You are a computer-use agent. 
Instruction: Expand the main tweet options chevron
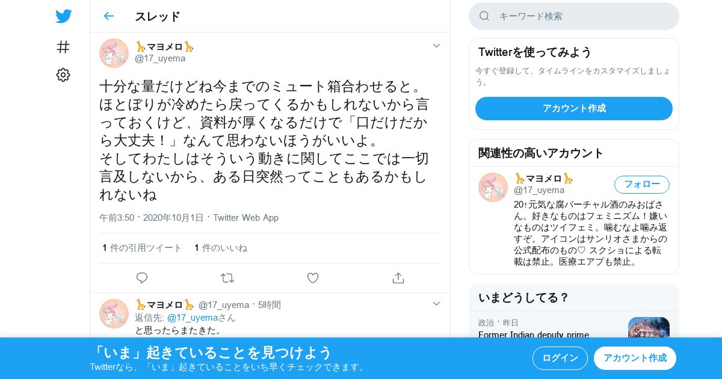tap(437, 46)
